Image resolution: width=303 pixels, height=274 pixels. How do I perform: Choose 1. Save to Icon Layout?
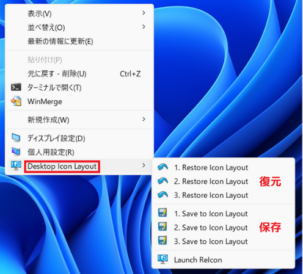[x=211, y=214]
